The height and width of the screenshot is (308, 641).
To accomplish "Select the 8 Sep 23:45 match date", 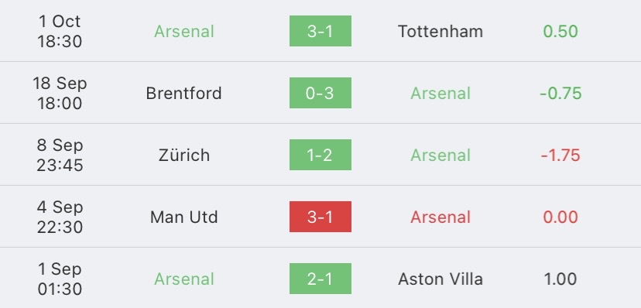I will [60, 155].
